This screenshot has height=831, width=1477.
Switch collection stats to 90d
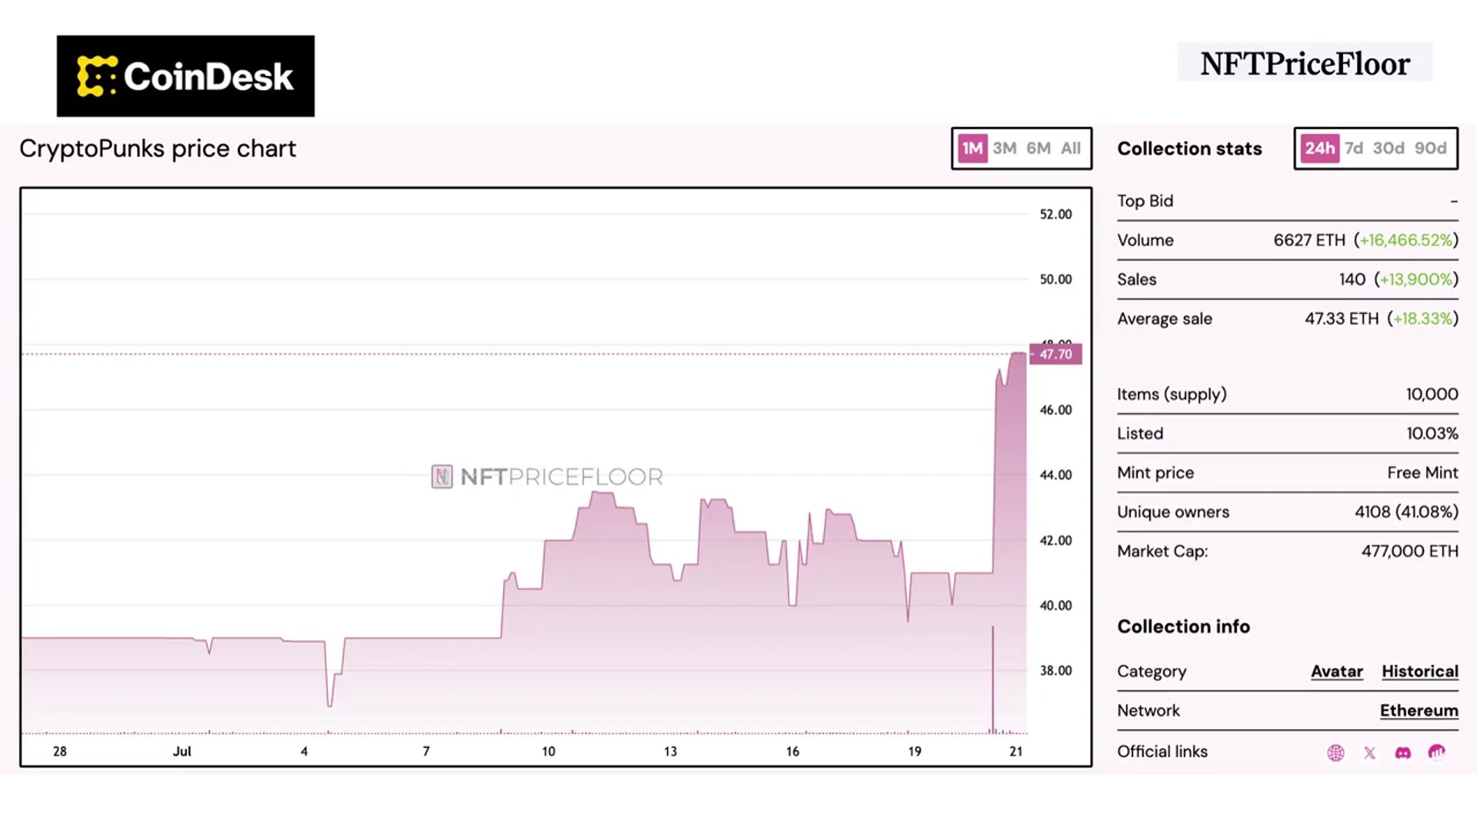[1431, 149]
